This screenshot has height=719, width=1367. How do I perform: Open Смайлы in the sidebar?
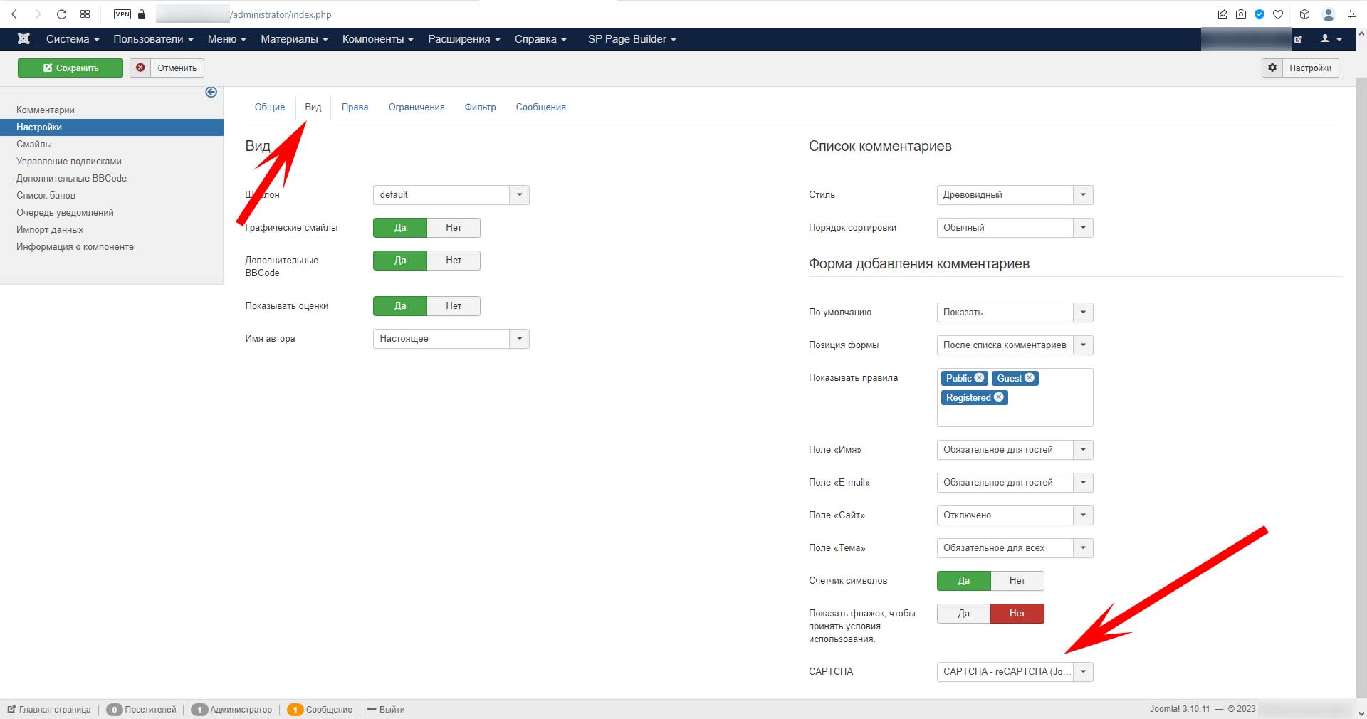coord(34,145)
